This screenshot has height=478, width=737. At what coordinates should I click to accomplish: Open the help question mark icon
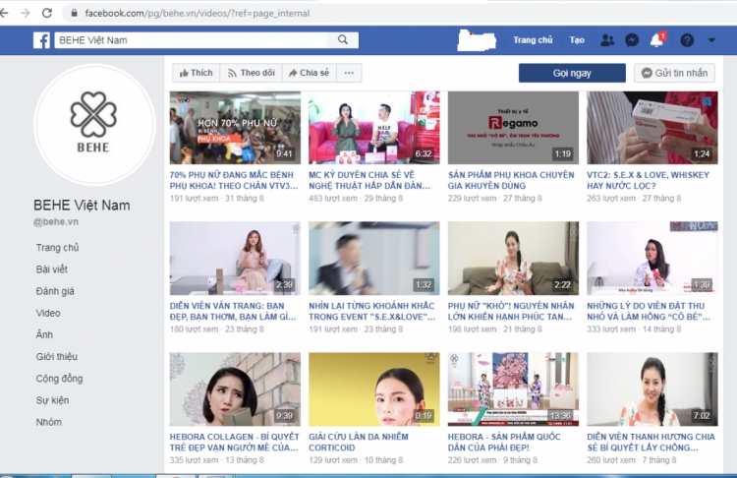[687, 40]
